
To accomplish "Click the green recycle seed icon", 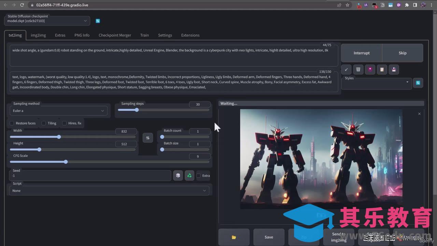I will [x=189, y=176].
